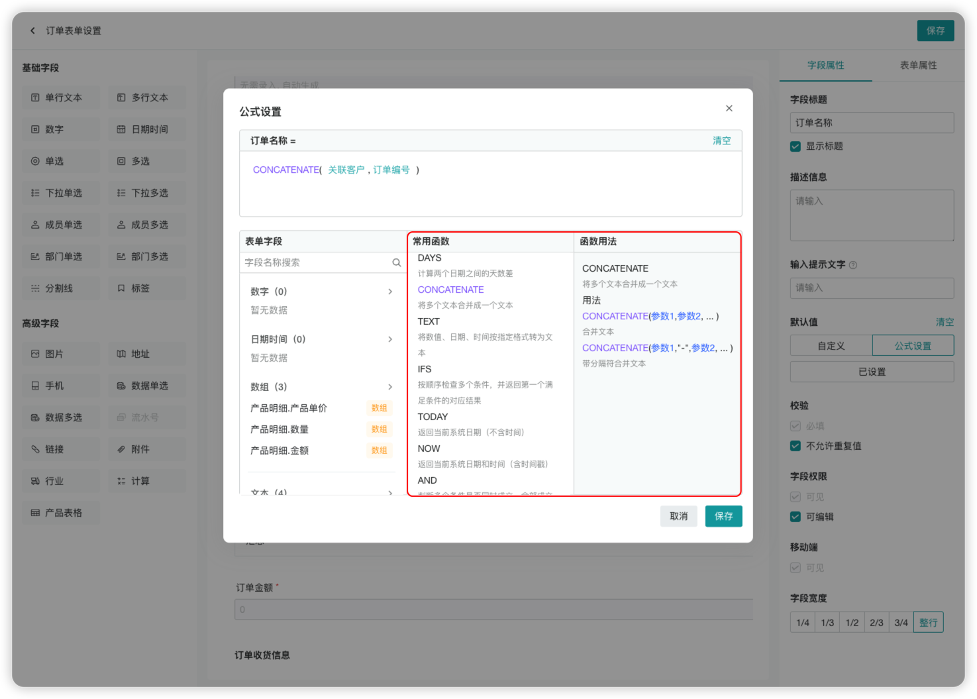Screen dimensions: 977x699
Task: Add a 日期时间 field
Action: coord(146,129)
